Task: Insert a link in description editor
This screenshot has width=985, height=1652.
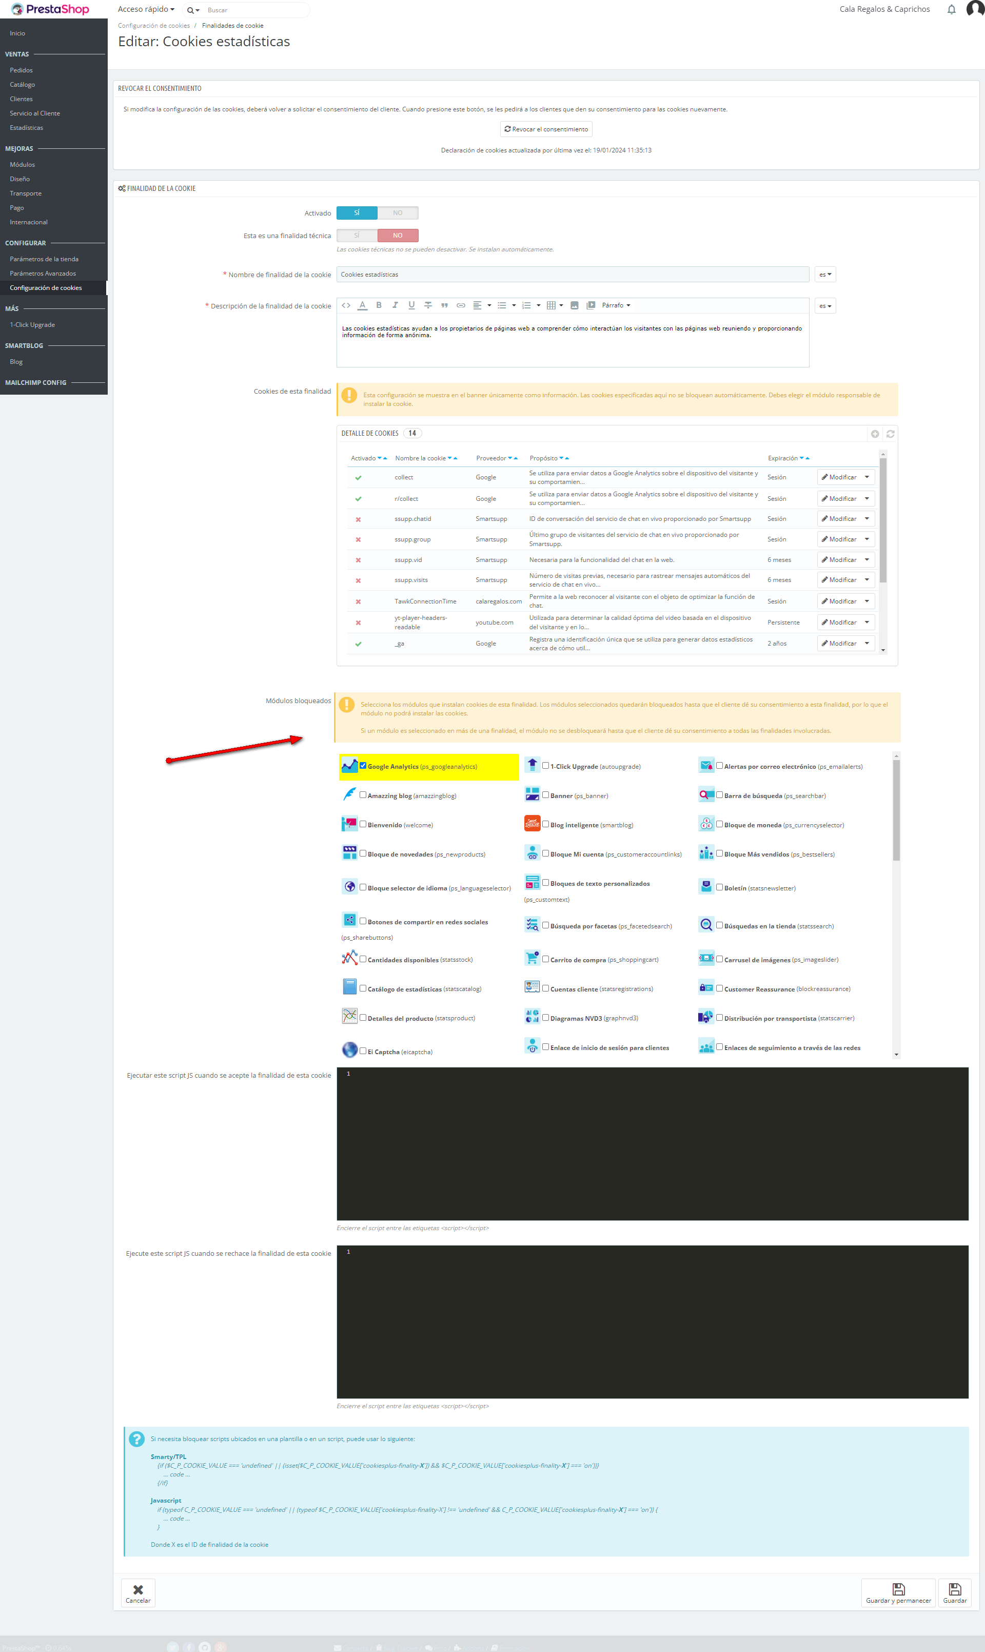Action: point(461,305)
